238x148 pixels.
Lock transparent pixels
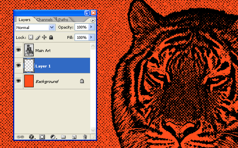point(31,37)
